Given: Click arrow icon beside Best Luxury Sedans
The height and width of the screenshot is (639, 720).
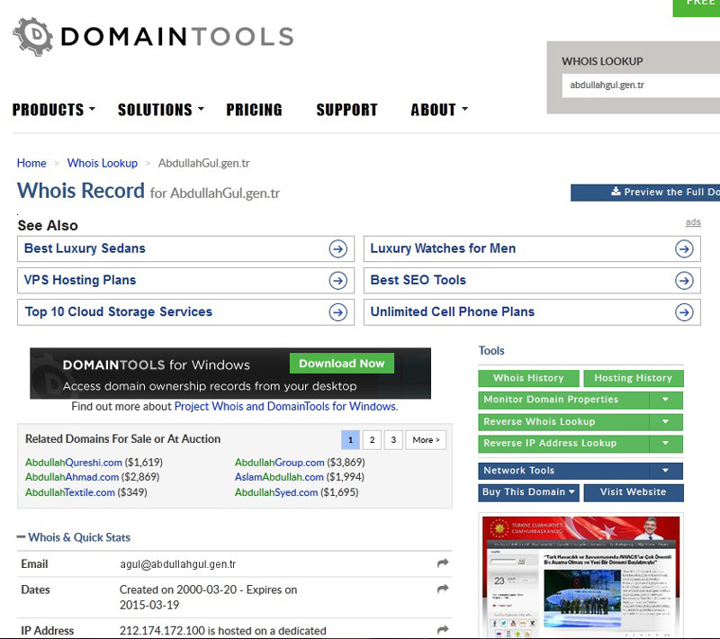Looking at the screenshot, I should [x=337, y=249].
